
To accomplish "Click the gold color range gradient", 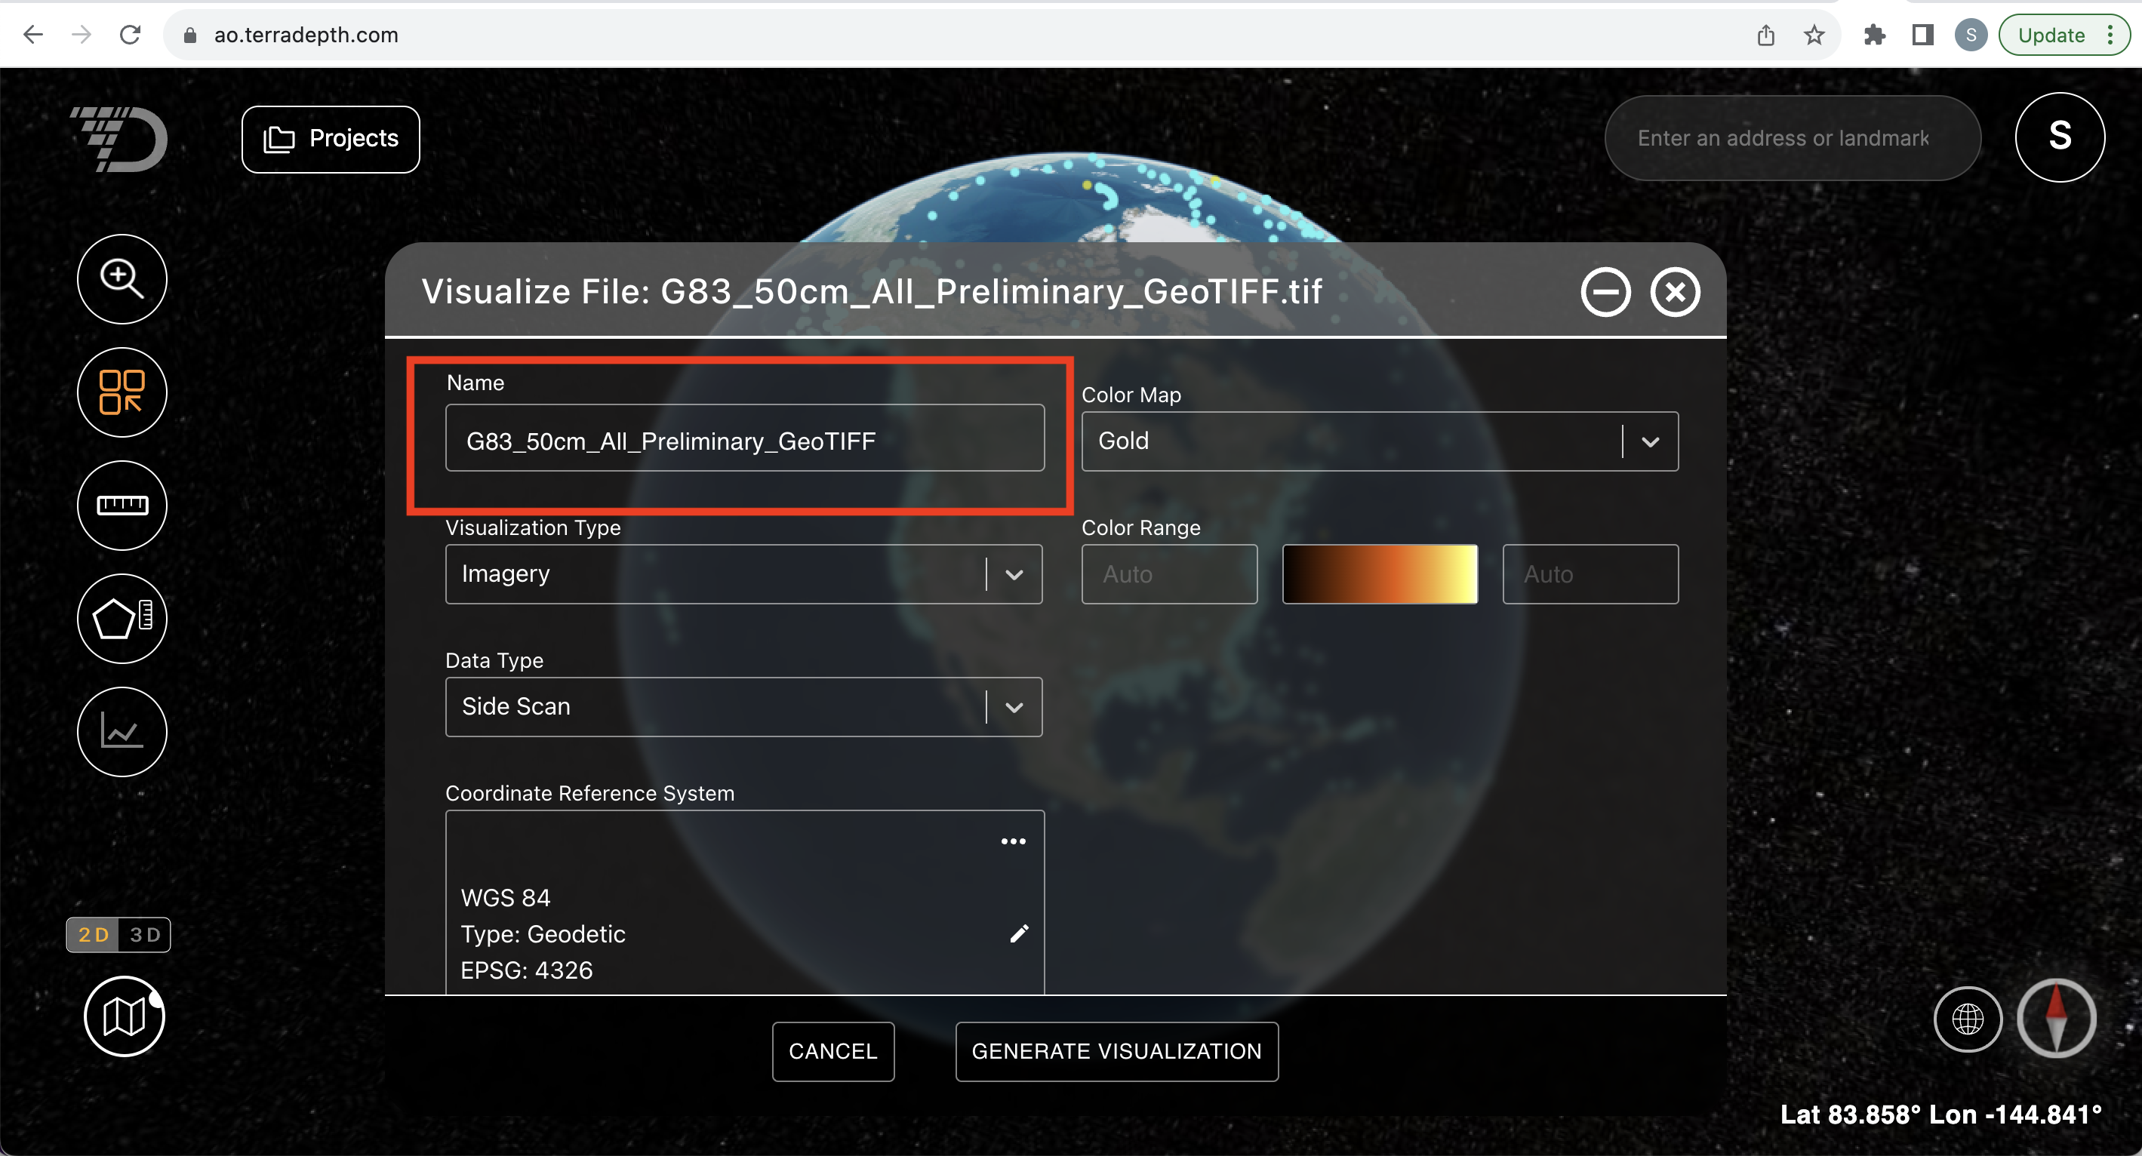I will coord(1380,574).
